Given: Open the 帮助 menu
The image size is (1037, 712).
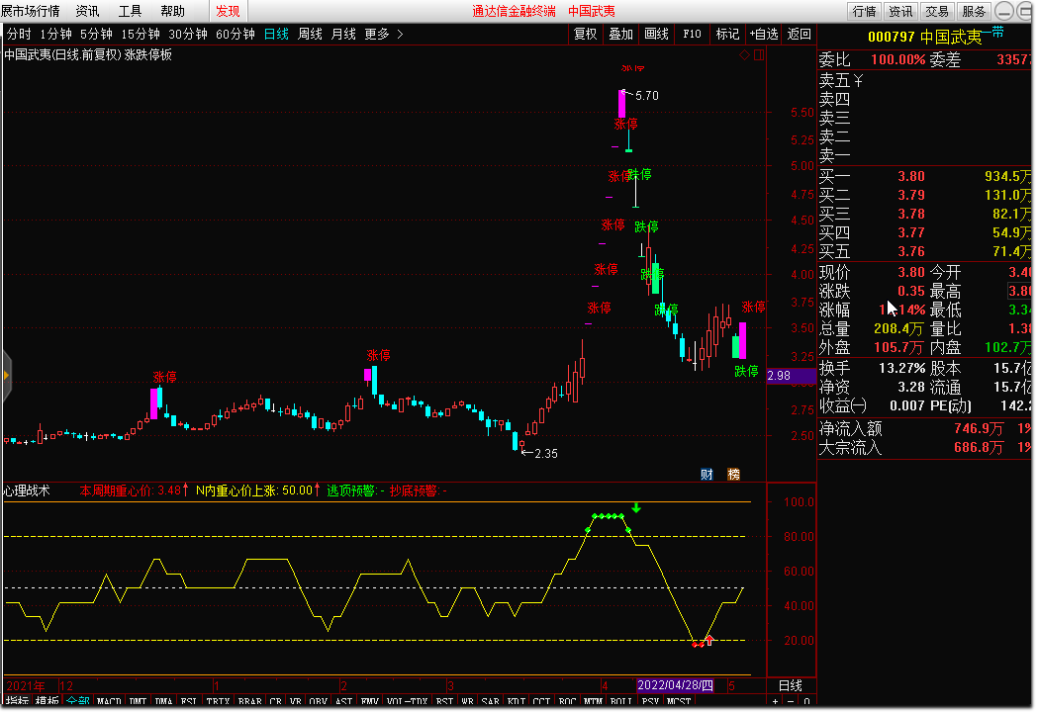Looking at the screenshot, I should 172,11.
